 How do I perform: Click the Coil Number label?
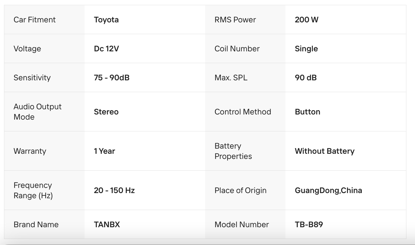pos(237,49)
